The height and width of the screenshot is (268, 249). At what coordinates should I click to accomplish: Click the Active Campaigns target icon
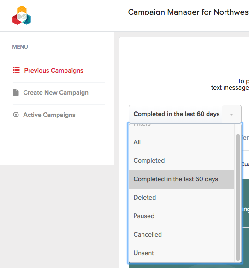tap(16, 115)
